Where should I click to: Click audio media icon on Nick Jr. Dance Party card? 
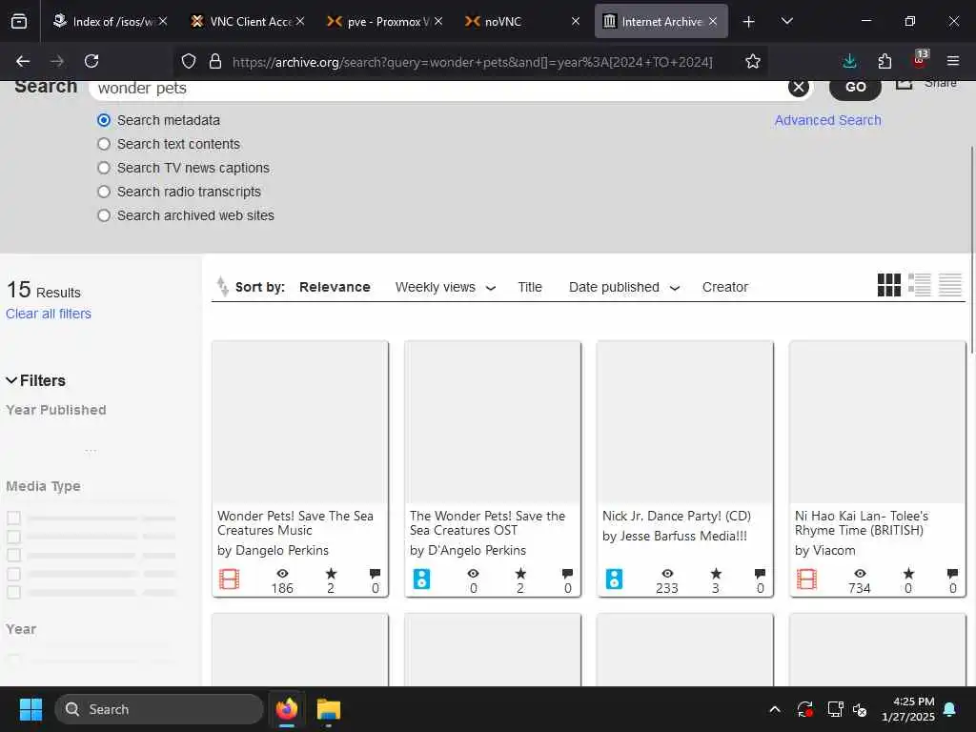pos(614,579)
